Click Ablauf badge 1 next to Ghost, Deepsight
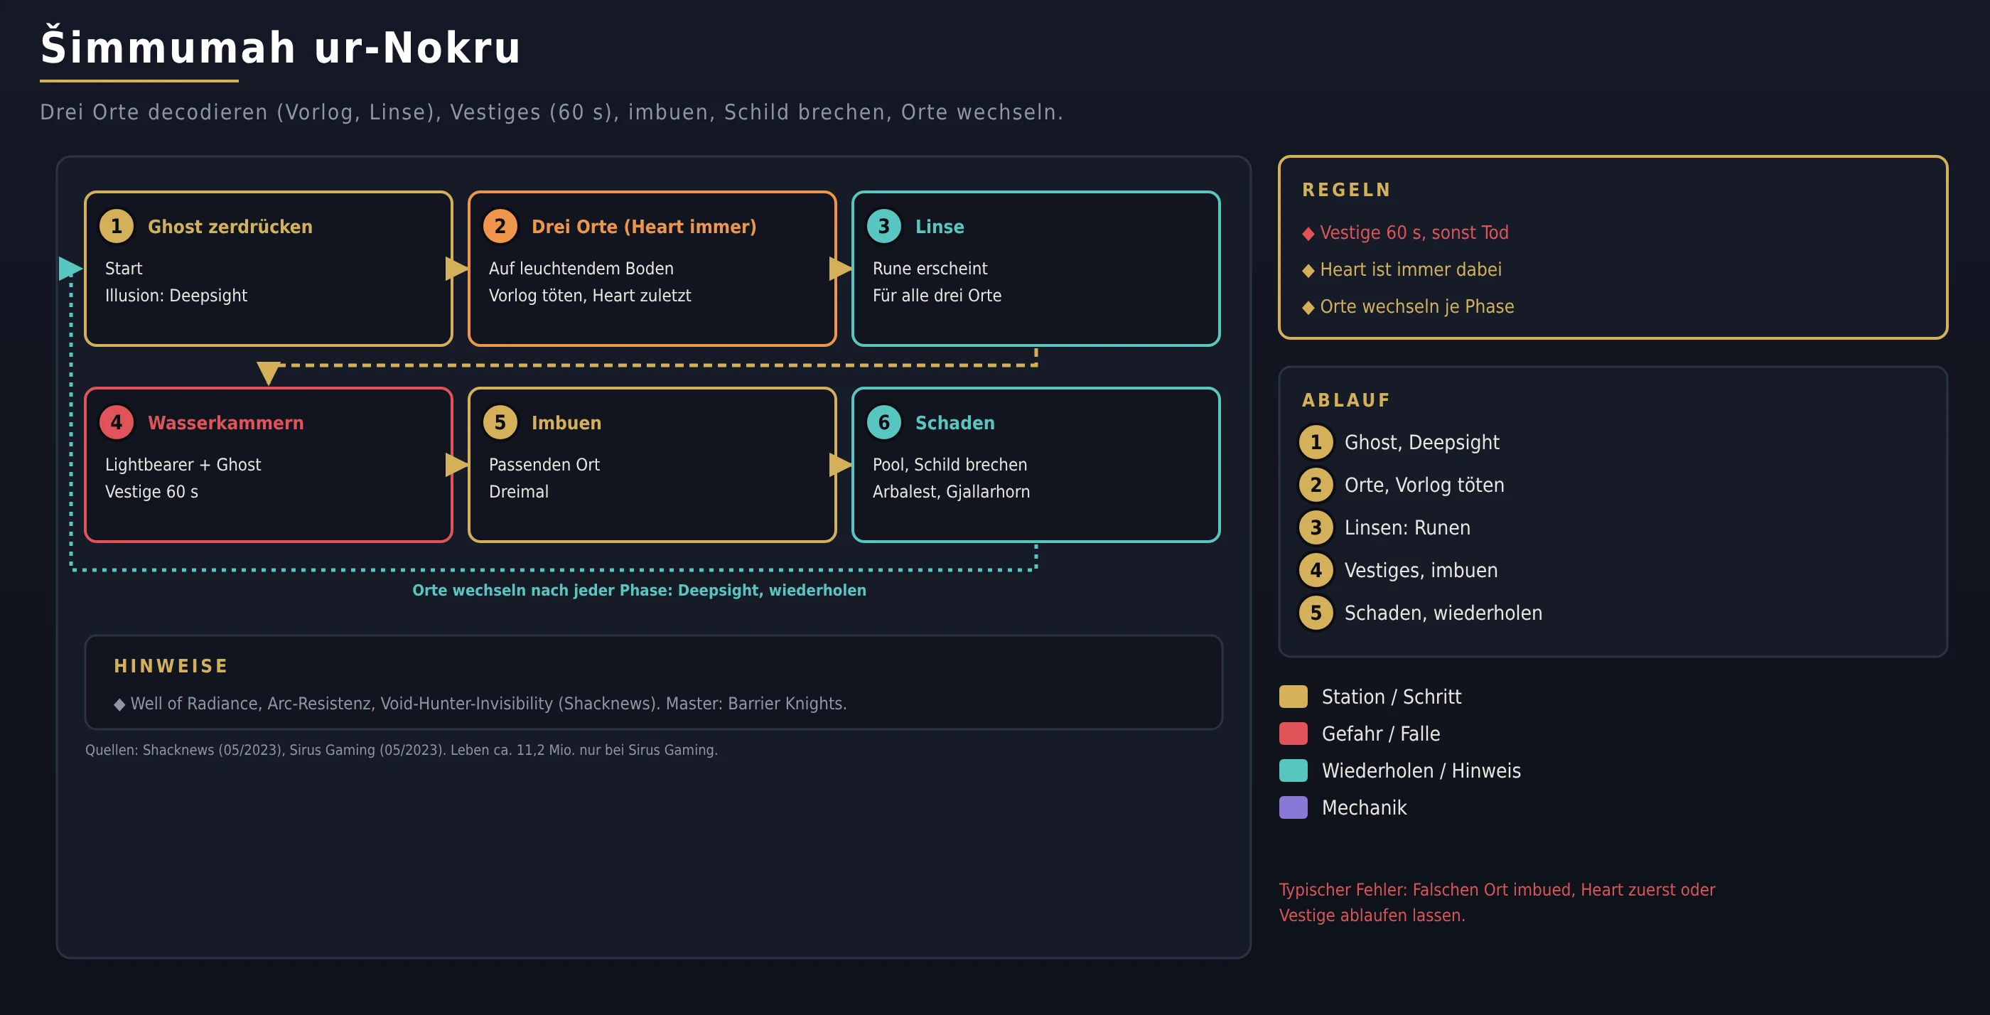Viewport: 1990px width, 1015px height. (x=1316, y=443)
